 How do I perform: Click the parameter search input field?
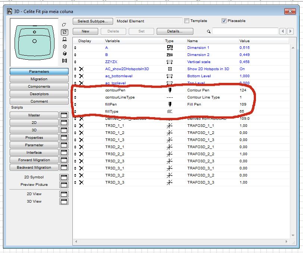click(x=245, y=31)
